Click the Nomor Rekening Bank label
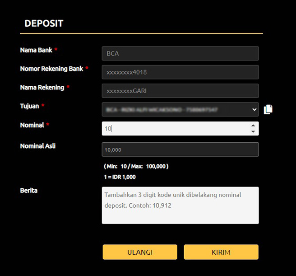Screen dimensions: 296x276 tap(51, 69)
